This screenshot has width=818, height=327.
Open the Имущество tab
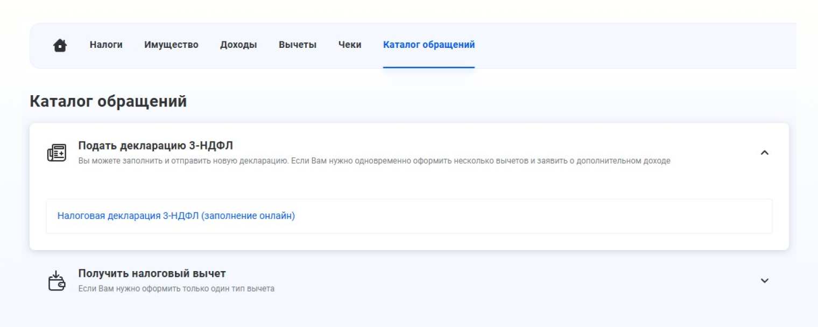[x=171, y=45]
